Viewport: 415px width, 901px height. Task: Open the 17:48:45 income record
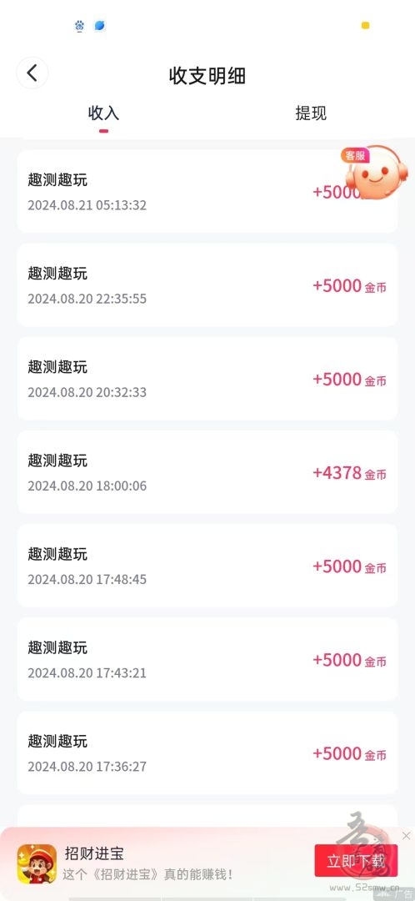point(207,566)
